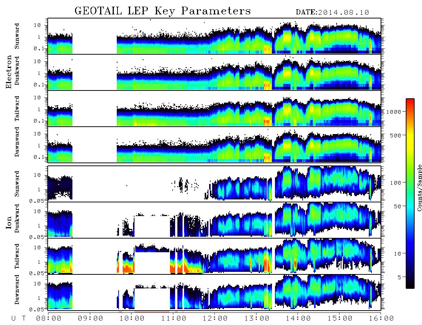Select the Electron "Tailward" panel label

(x=17, y=109)
